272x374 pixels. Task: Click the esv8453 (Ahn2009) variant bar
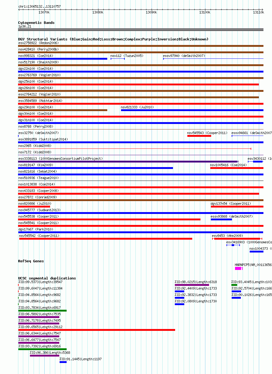(x=237, y=239)
